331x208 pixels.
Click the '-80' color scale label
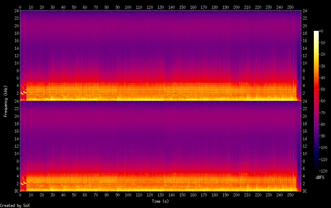[322, 125]
